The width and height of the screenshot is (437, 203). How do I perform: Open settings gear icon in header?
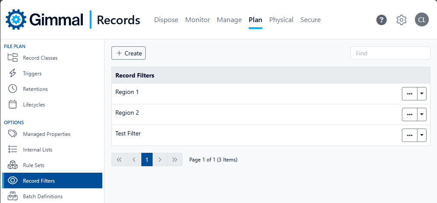(401, 20)
